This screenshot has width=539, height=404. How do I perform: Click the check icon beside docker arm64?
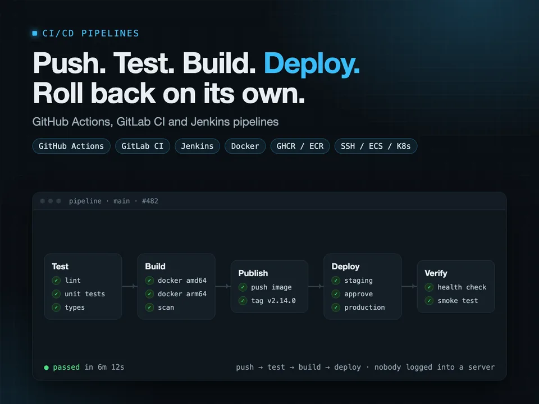(149, 293)
